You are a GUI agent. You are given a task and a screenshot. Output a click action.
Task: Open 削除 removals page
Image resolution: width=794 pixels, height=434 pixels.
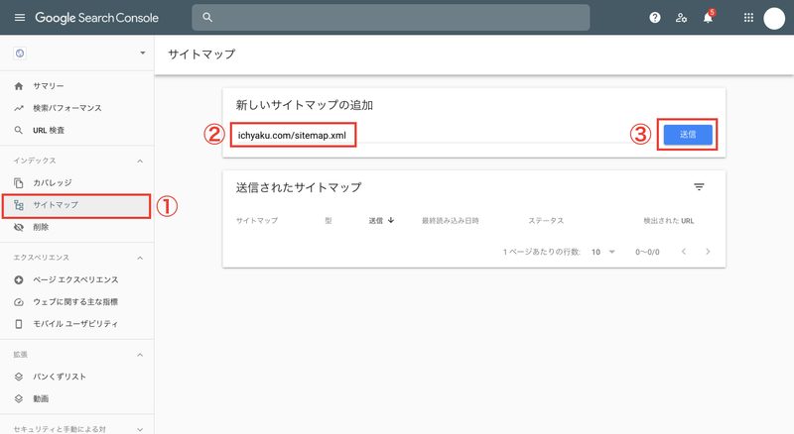pos(41,227)
